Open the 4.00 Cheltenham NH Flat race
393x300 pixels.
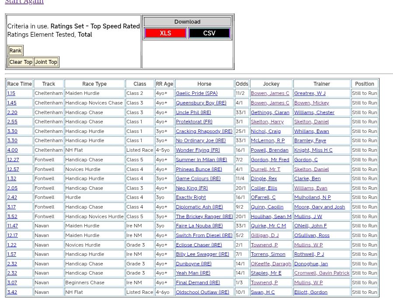[x=12, y=150]
